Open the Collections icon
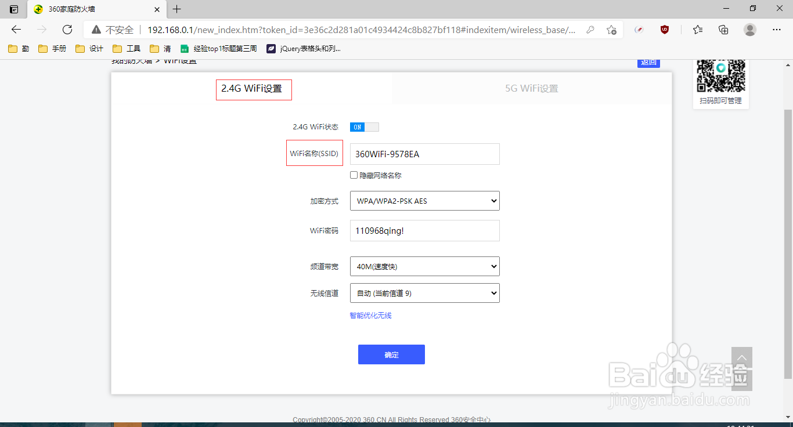 coord(723,30)
